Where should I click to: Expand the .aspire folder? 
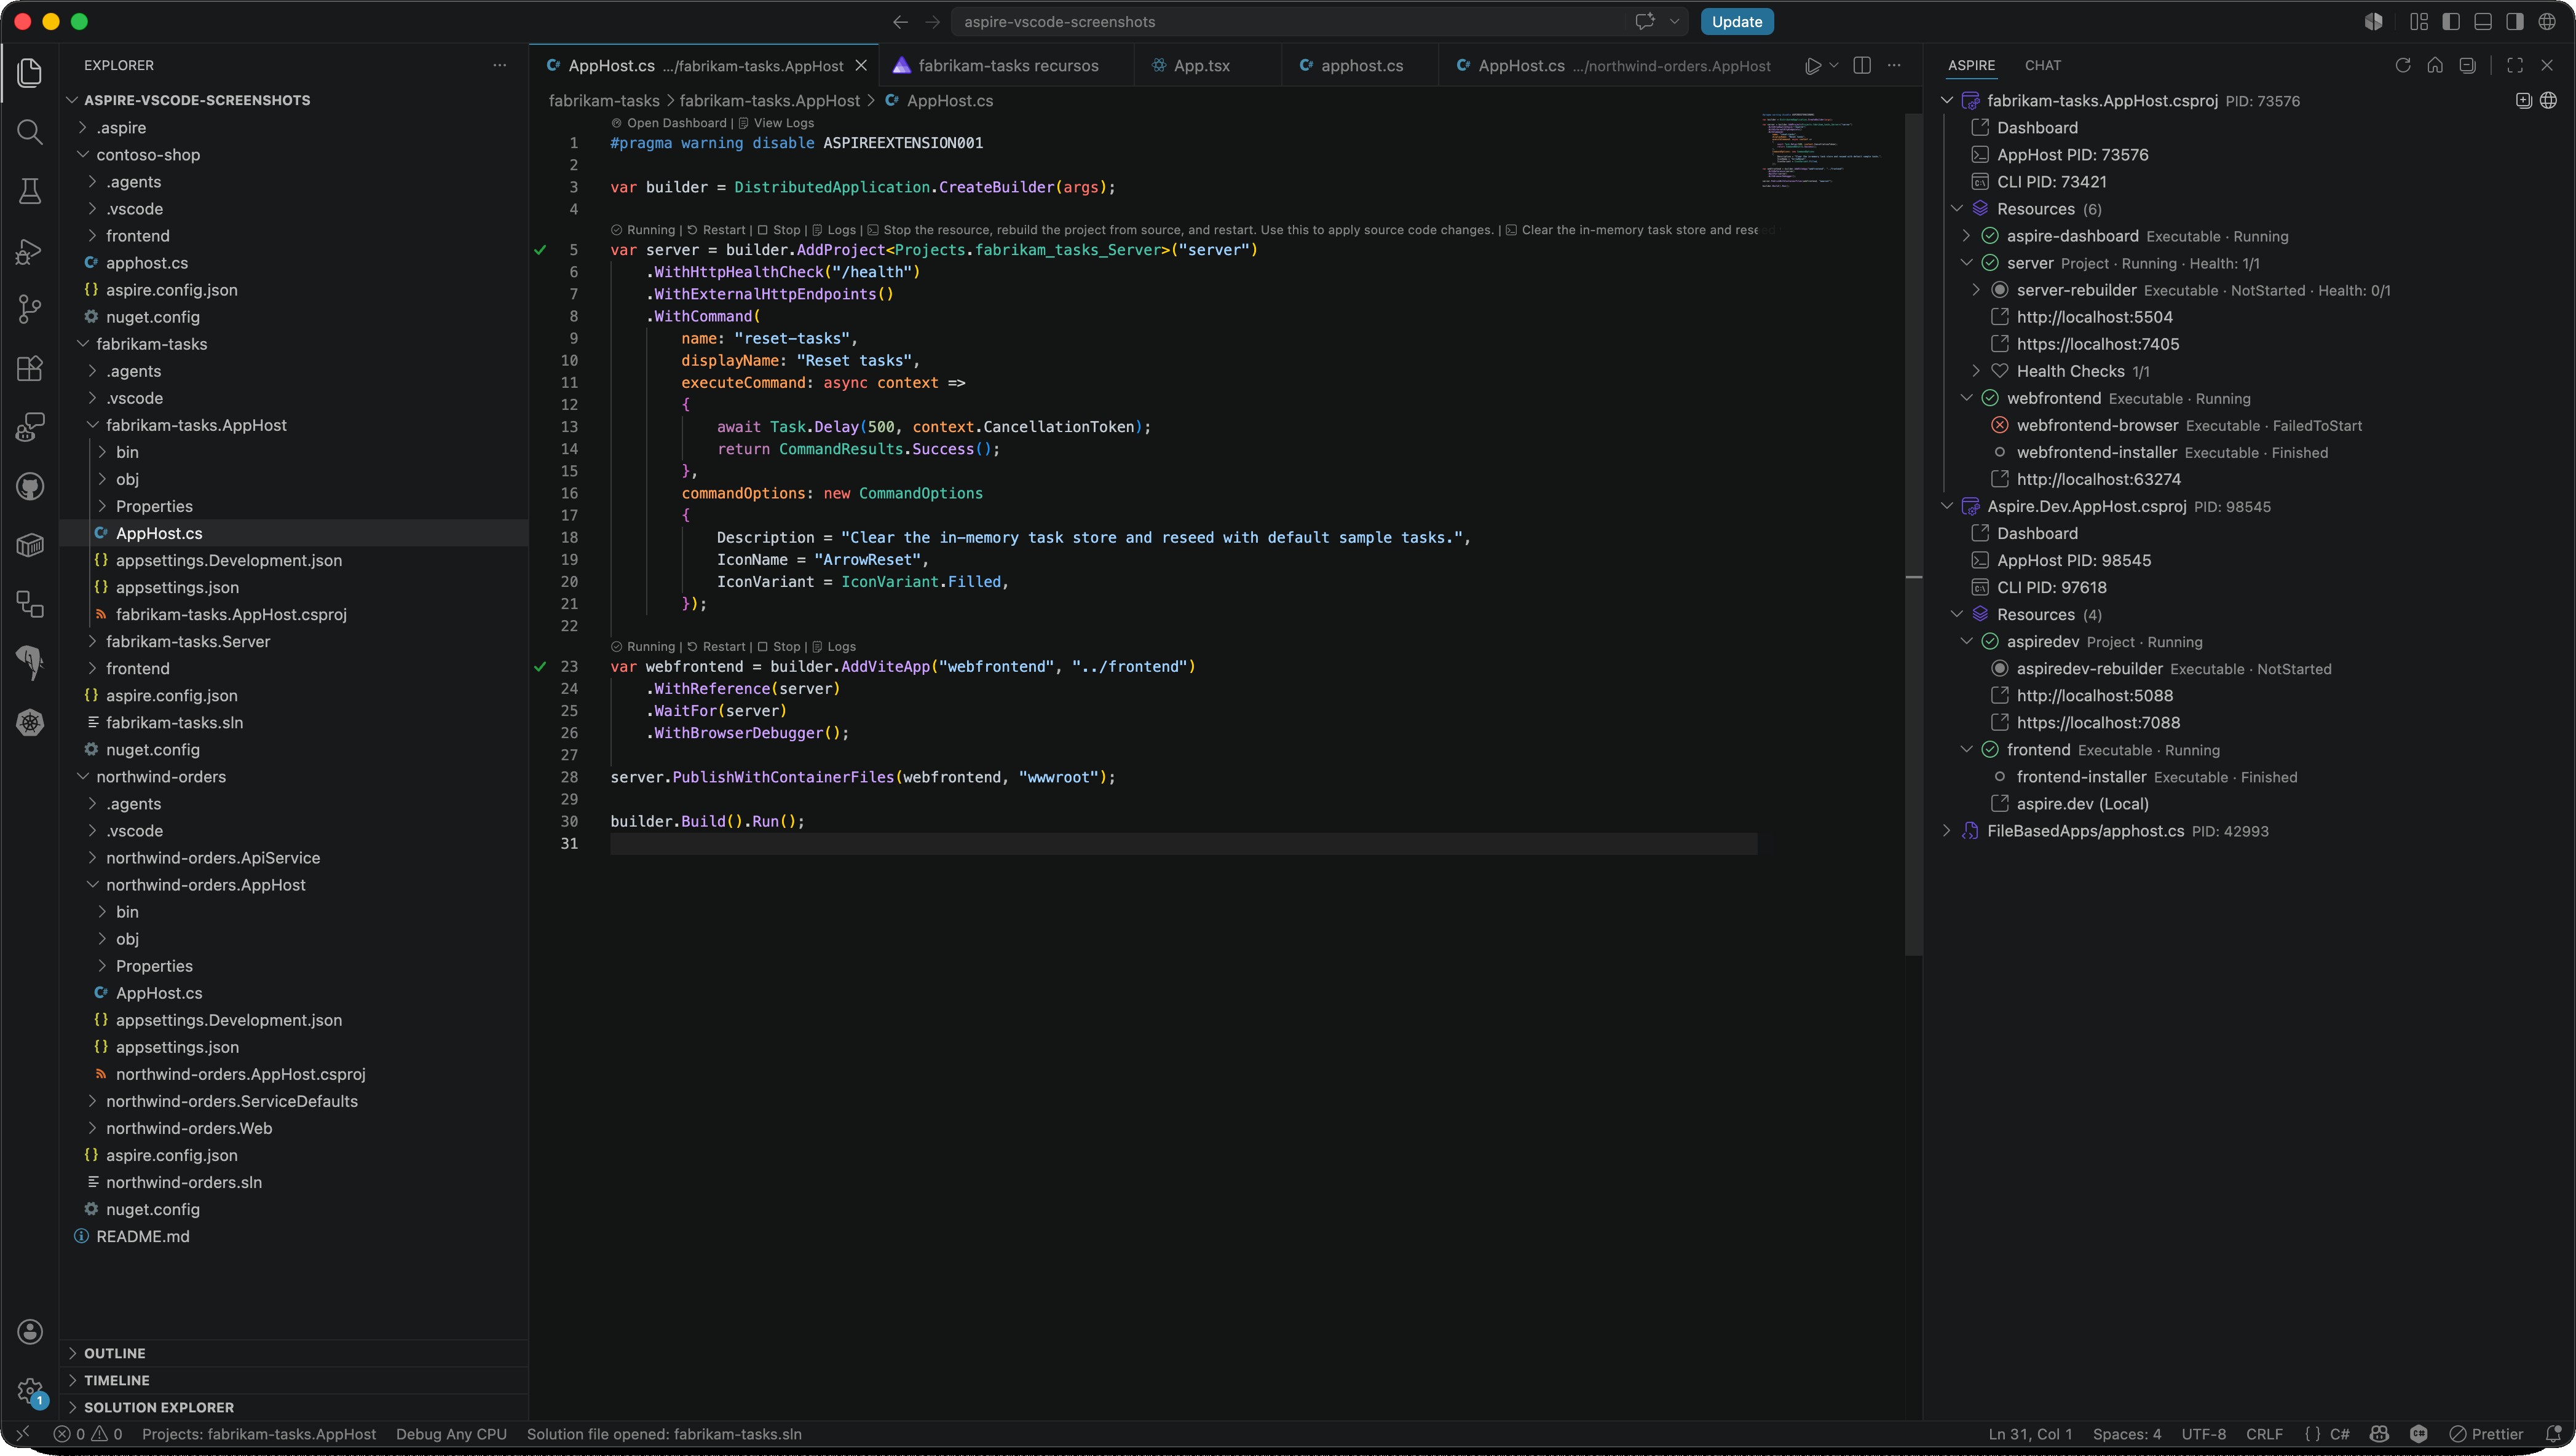tap(84, 128)
